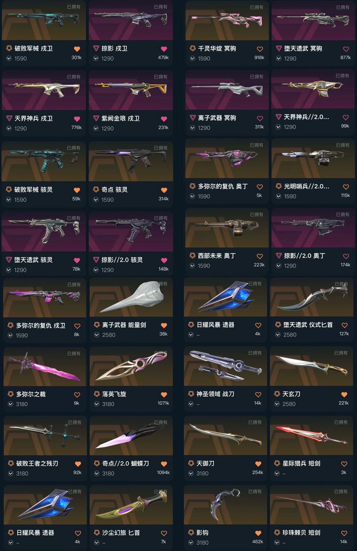
Task: Open the 堕天遗武 冥驹 sniper thumbnail
Action: coord(313,20)
